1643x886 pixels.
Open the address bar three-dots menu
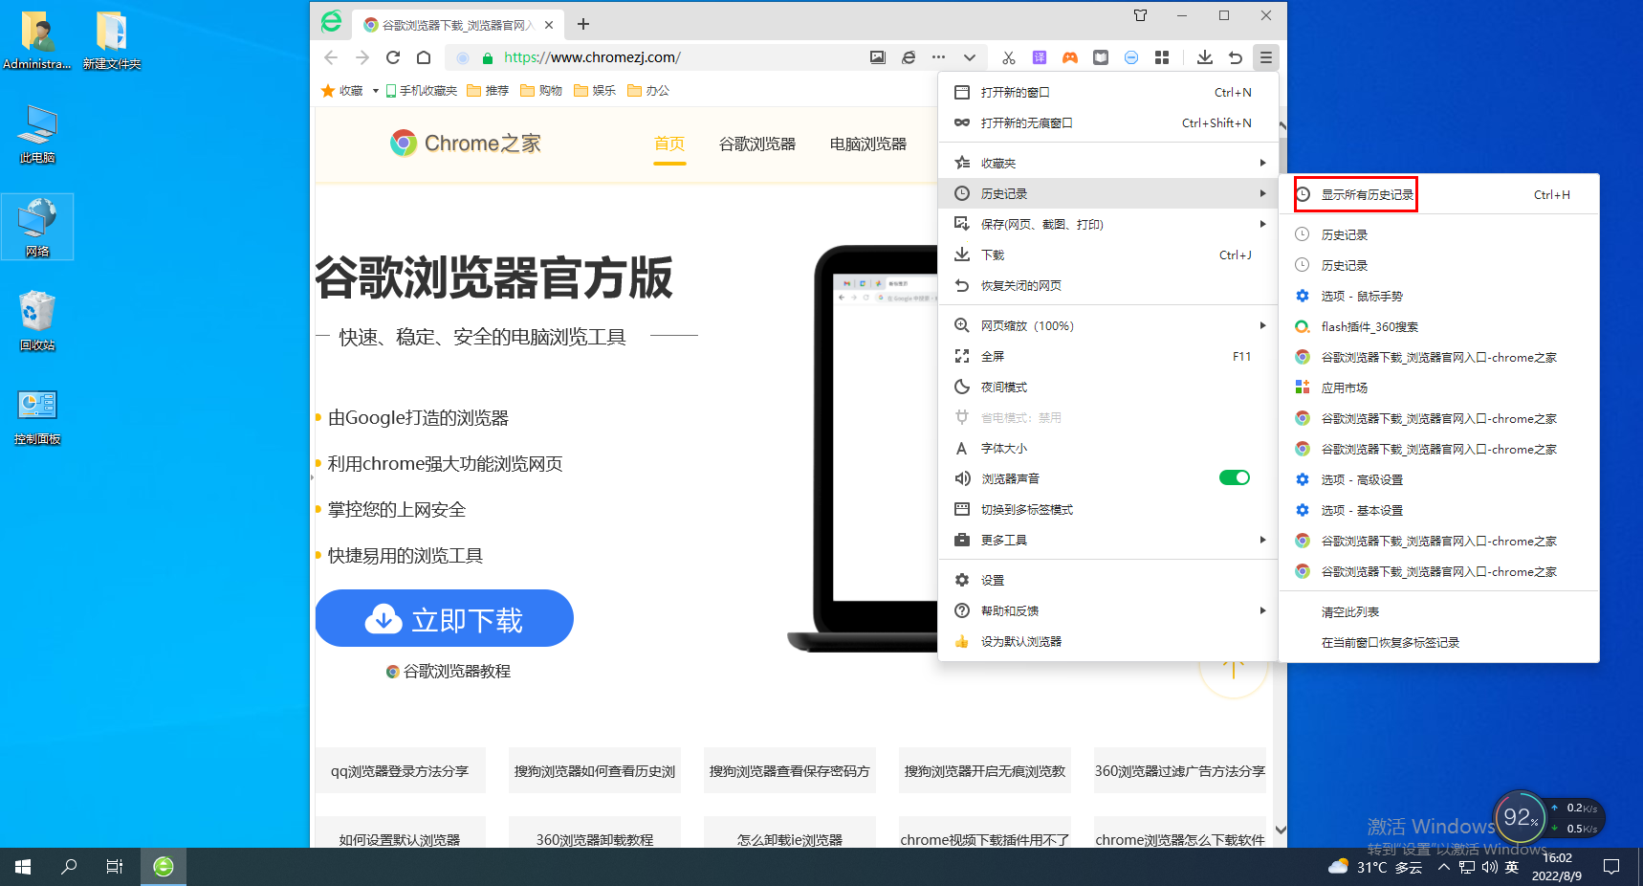click(x=939, y=57)
